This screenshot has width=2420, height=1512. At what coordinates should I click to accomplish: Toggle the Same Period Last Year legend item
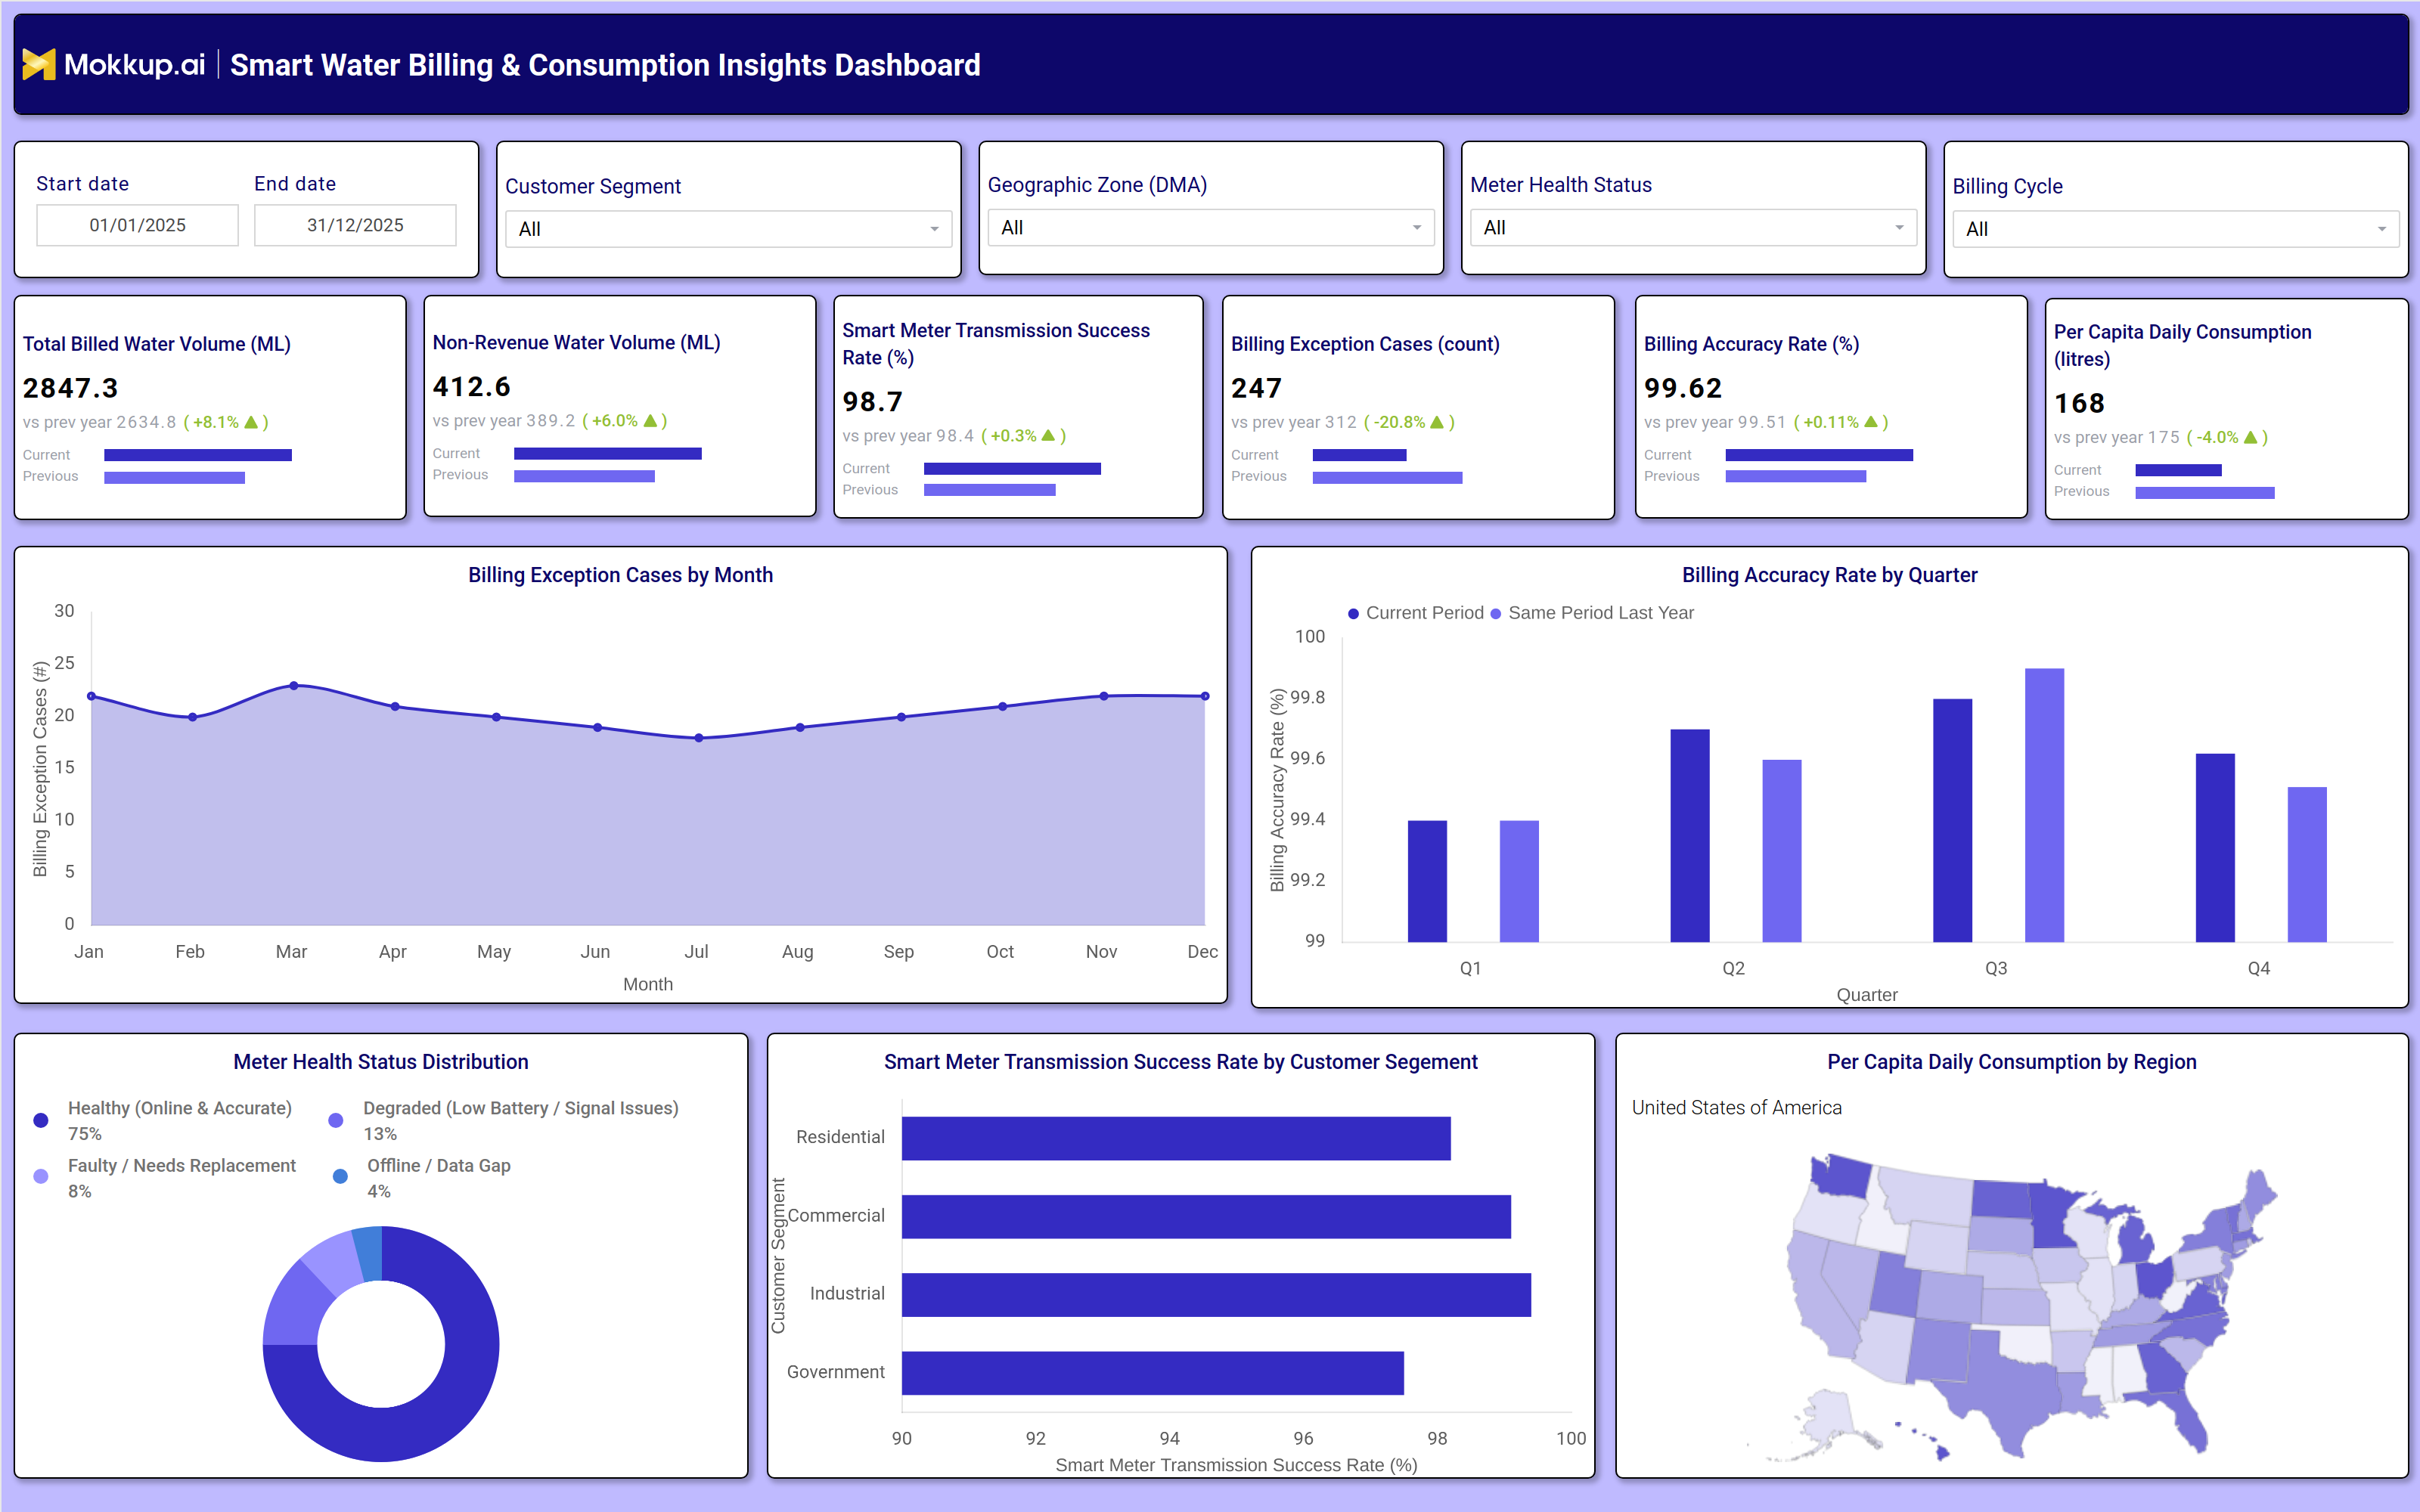[1592, 613]
